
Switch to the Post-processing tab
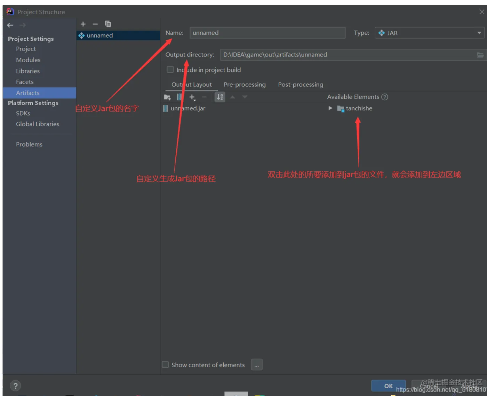point(301,85)
